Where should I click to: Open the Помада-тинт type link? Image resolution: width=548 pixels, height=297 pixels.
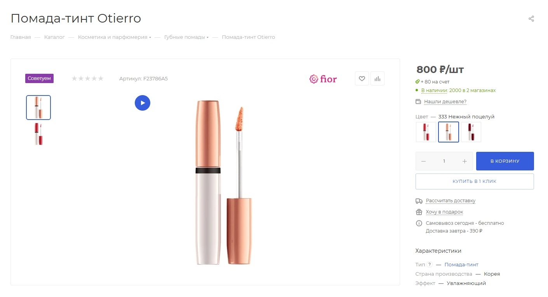click(461, 264)
